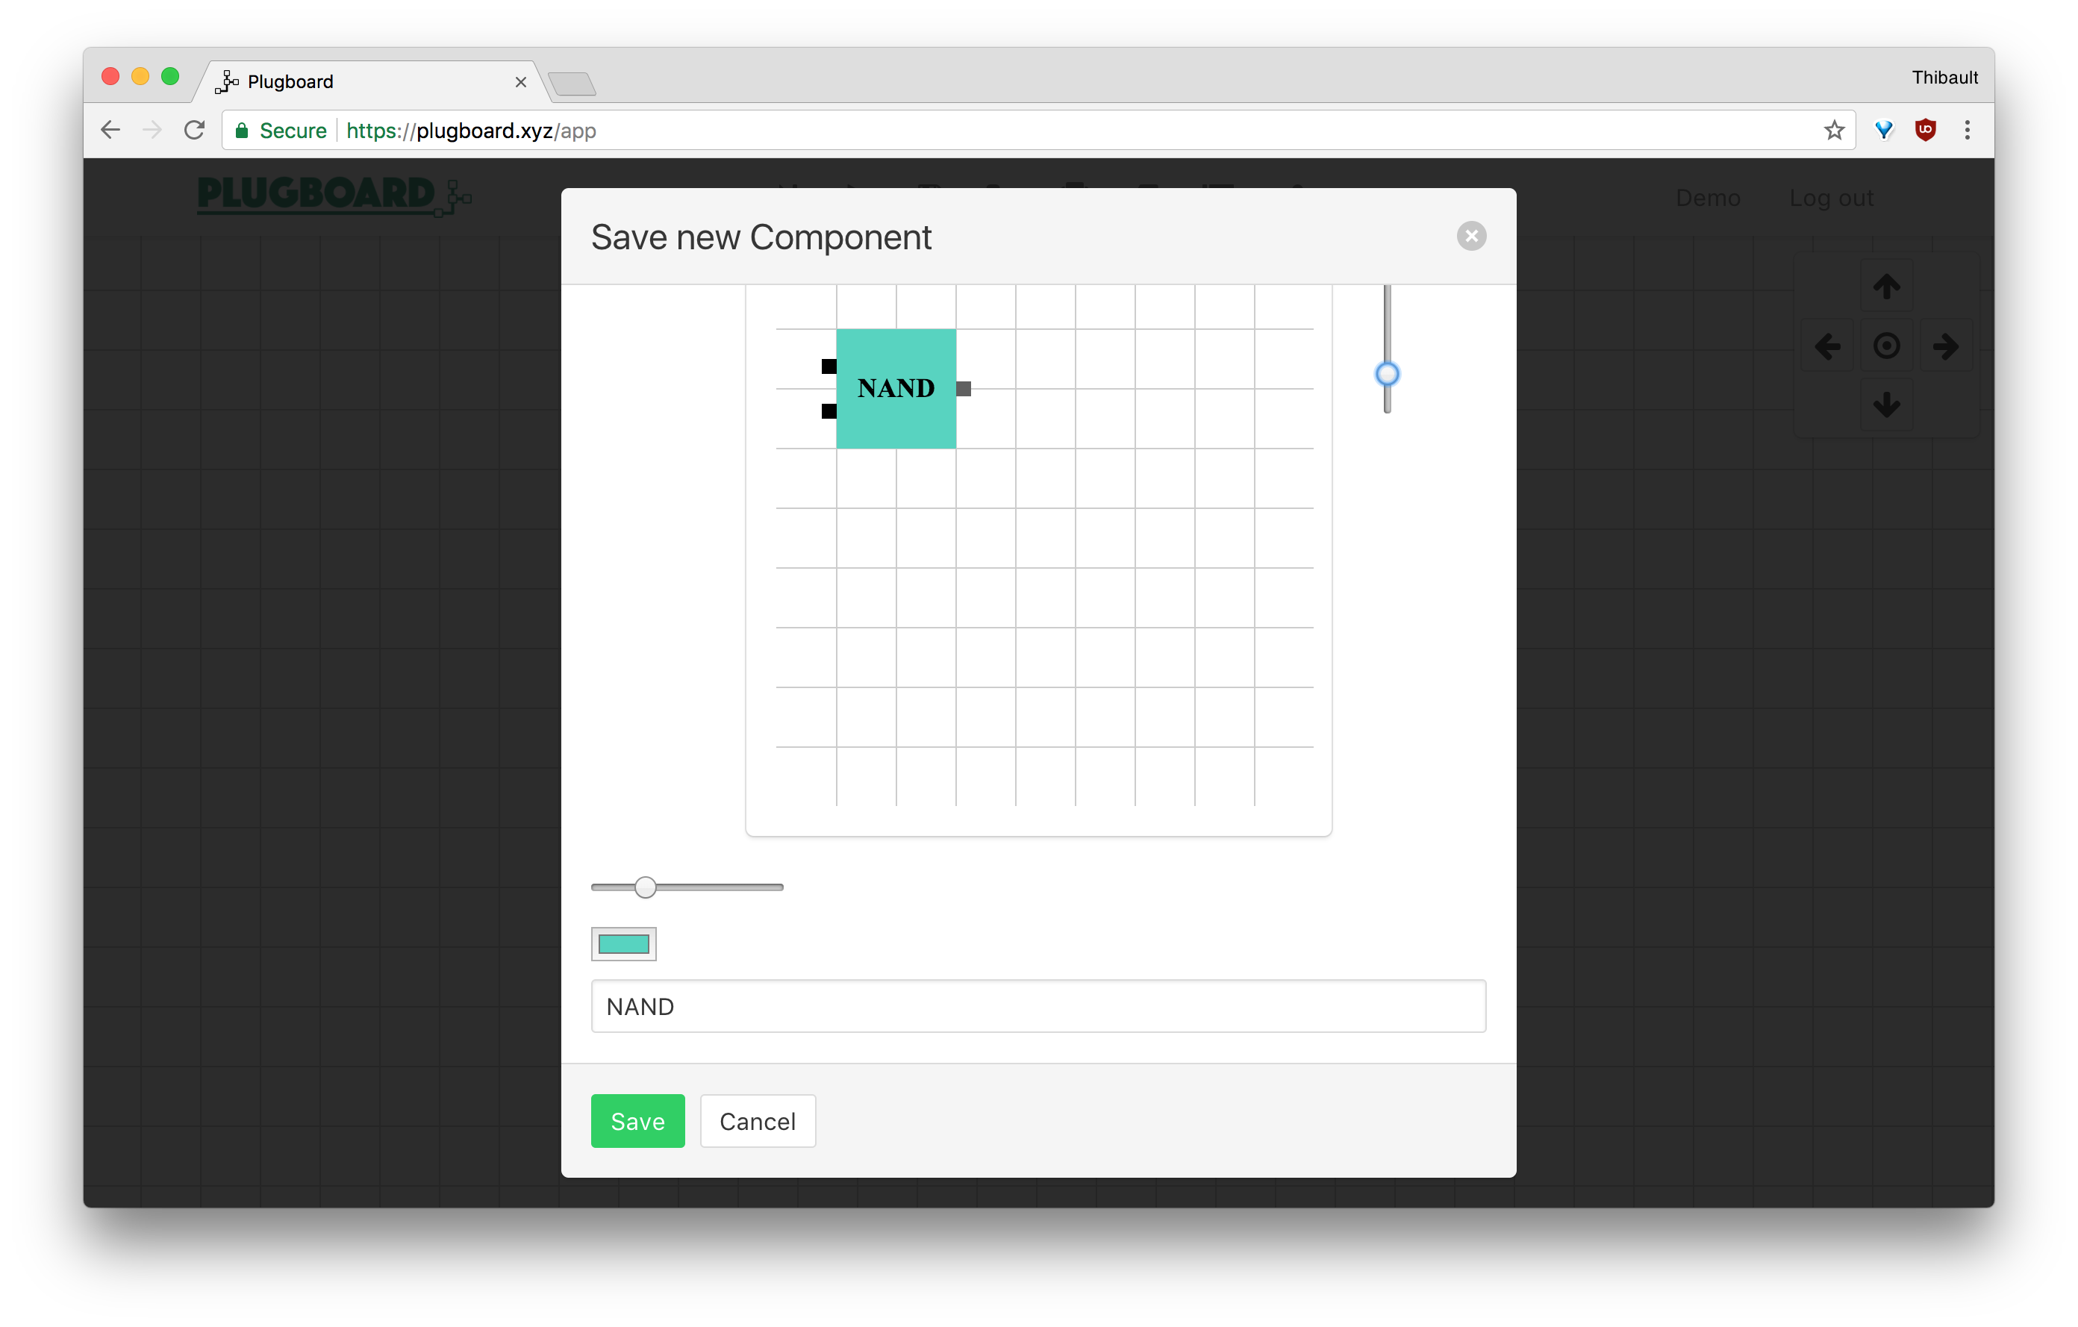Screen dimensions: 2078x1327
Task: Open the Chrome three-dot menu
Action: click(1968, 131)
